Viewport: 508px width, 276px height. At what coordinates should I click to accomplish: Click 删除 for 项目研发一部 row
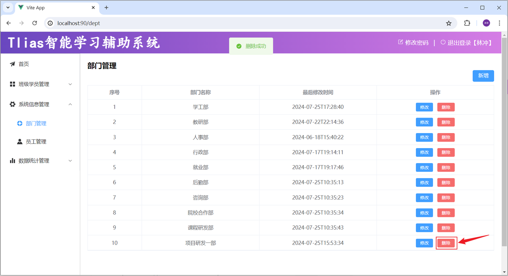pyautogui.click(x=446, y=243)
